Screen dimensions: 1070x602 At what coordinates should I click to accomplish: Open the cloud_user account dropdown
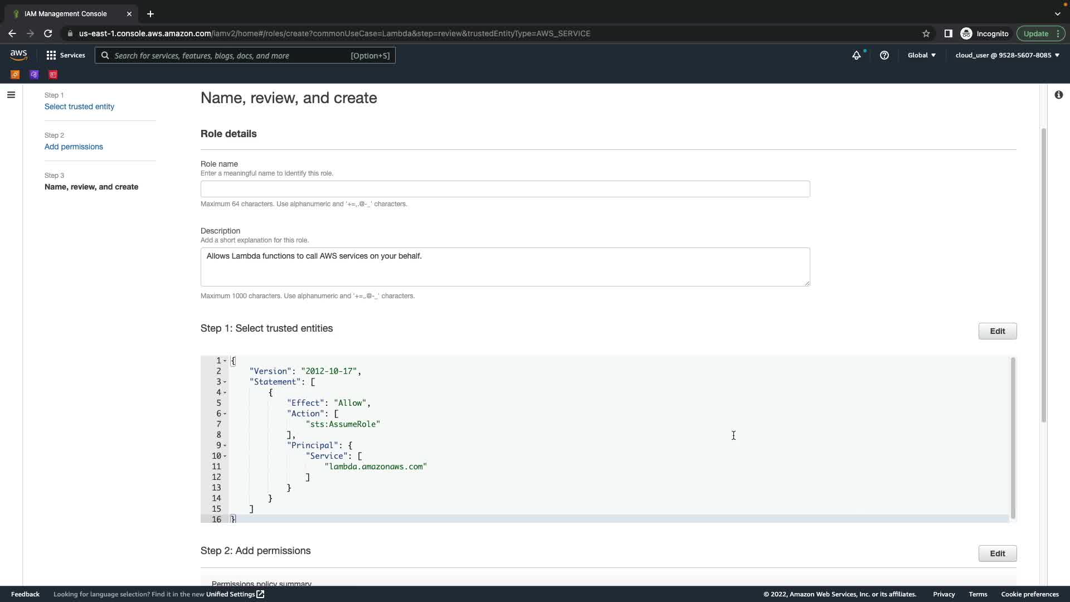click(x=1007, y=55)
